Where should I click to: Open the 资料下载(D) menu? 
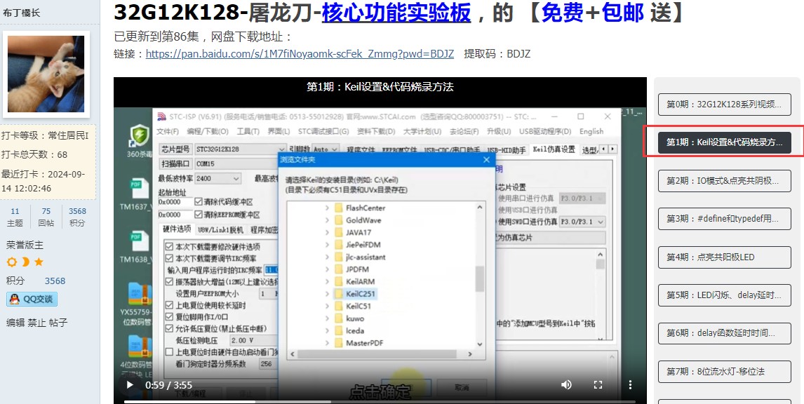(x=376, y=131)
